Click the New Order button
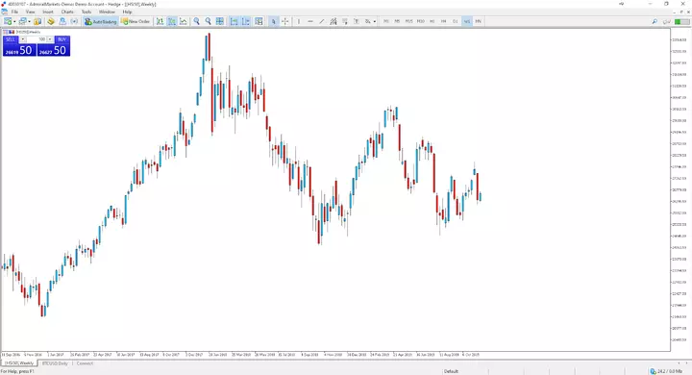This screenshot has height=375, width=692. [x=136, y=21]
